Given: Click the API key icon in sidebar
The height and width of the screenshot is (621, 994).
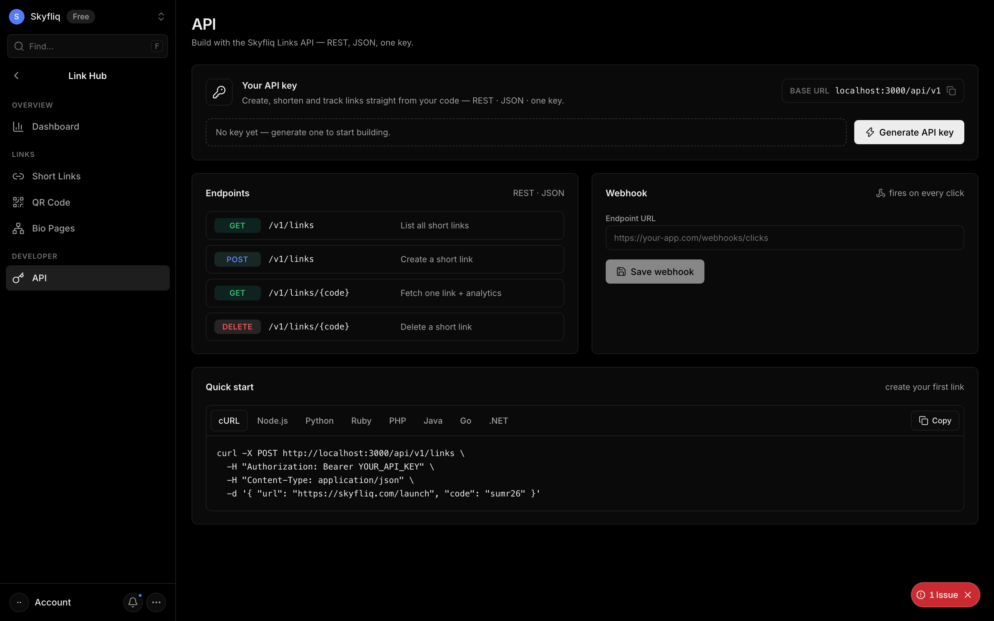Looking at the screenshot, I should click(18, 278).
